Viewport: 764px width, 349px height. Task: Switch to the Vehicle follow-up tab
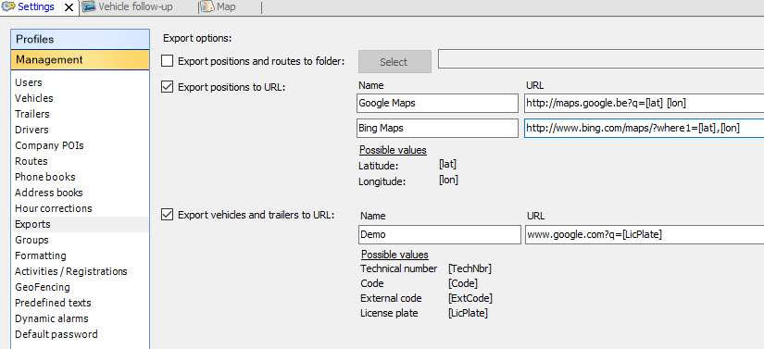click(x=135, y=7)
